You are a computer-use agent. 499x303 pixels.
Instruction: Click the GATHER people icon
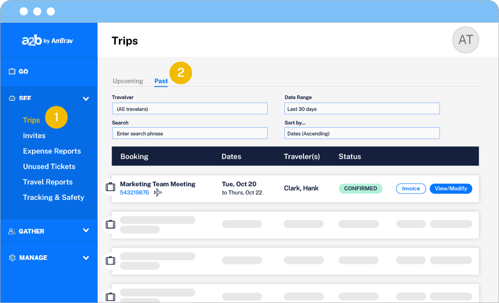12,231
